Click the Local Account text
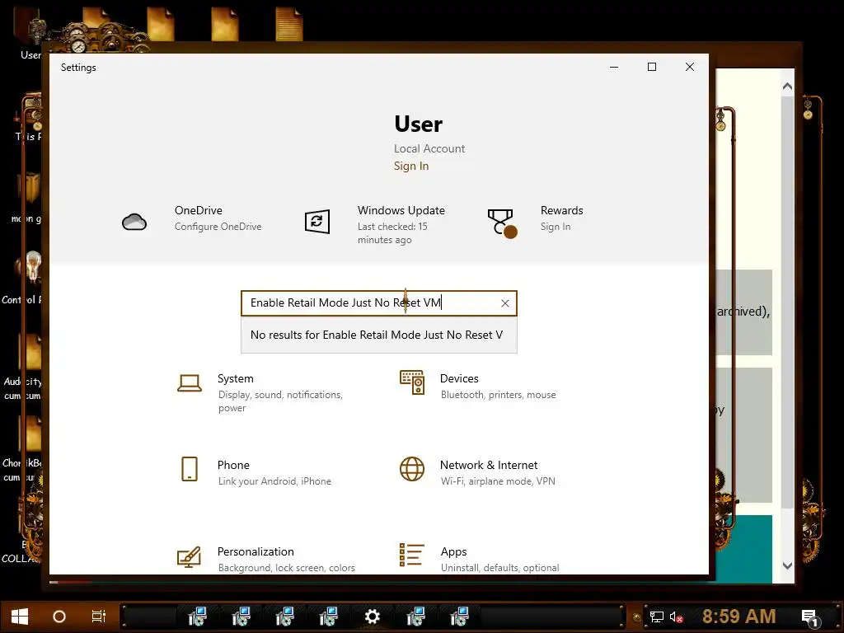 click(x=429, y=148)
